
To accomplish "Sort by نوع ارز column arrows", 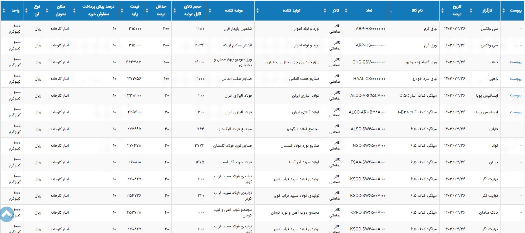I will click(x=26, y=10).
